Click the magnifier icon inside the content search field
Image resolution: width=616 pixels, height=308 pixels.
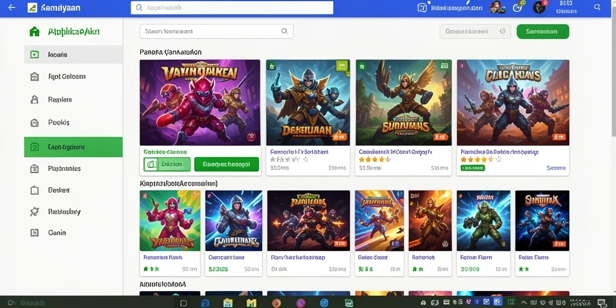point(285,31)
